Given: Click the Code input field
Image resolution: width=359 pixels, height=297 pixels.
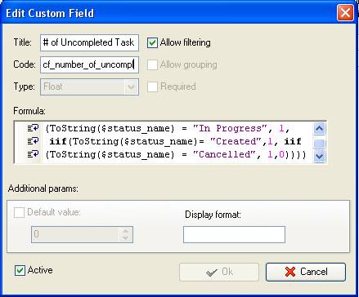Looking at the screenshot, I should click(89, 64).
